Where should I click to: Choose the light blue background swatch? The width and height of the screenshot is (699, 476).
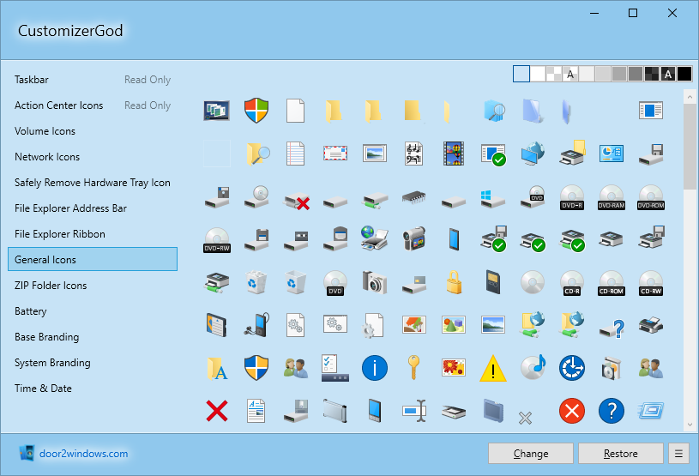click(x=521, y=74)
